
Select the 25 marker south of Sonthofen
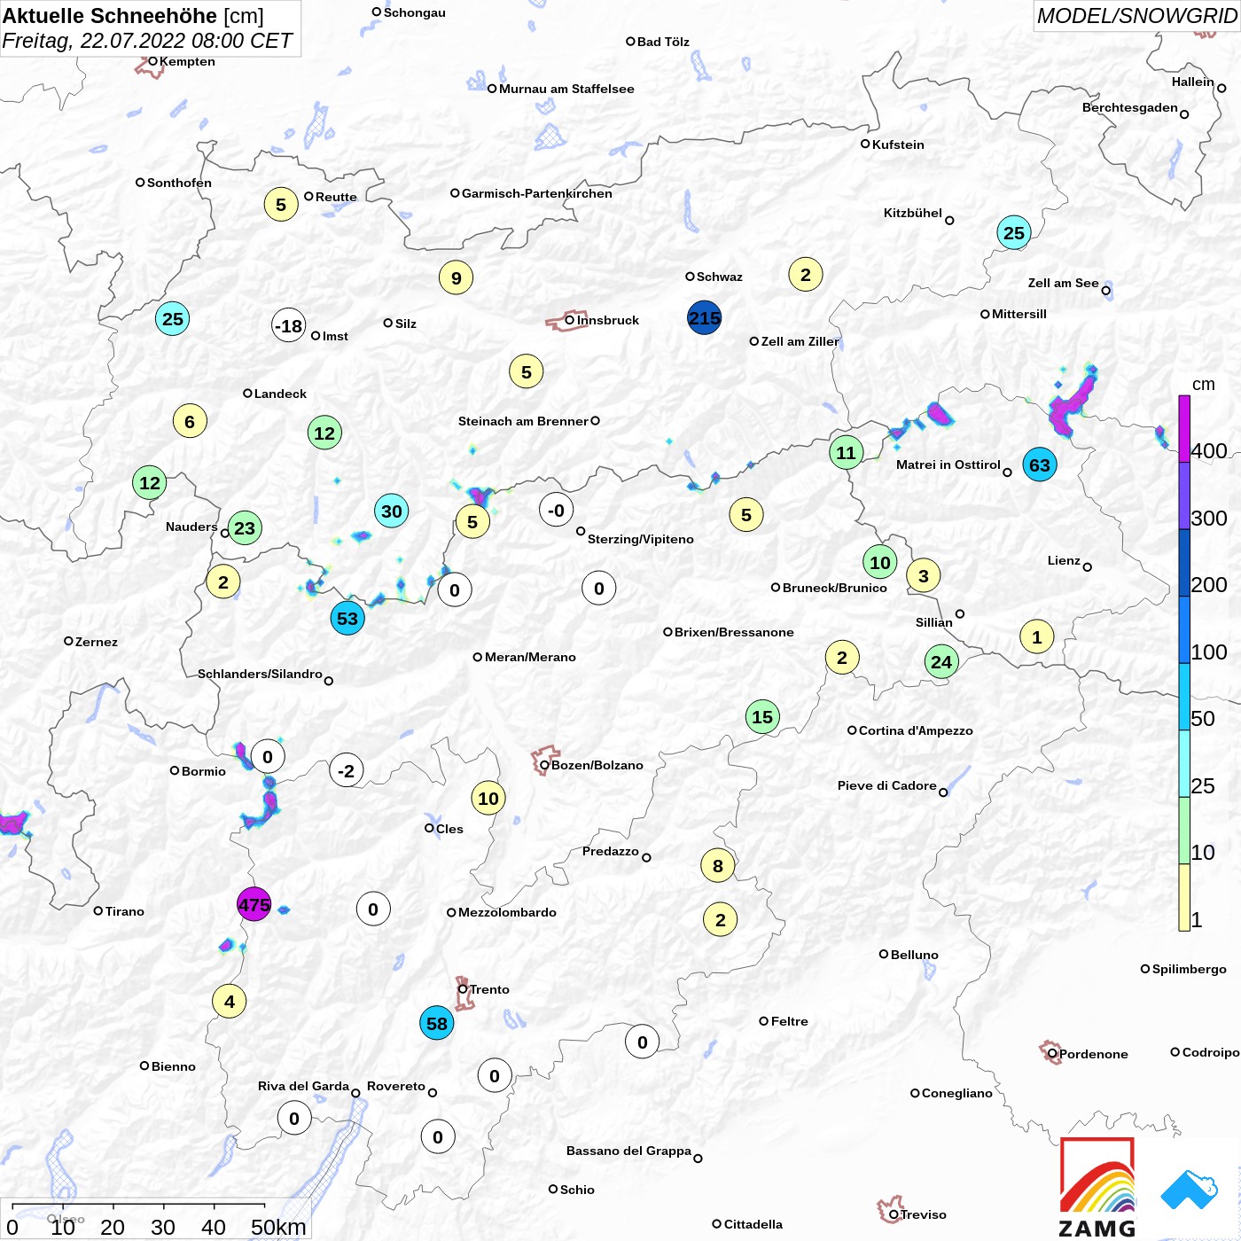pos(173,318)
